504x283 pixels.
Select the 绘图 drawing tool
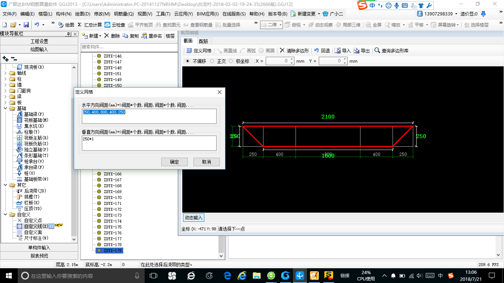click(66, 25)
